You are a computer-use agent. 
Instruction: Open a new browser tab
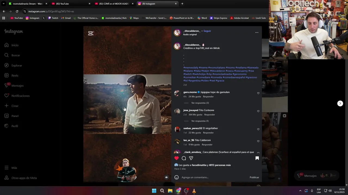click(x=182, y=4)
